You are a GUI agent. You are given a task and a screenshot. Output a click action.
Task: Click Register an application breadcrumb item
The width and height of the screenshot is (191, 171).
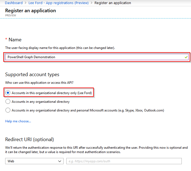(113, 3)
